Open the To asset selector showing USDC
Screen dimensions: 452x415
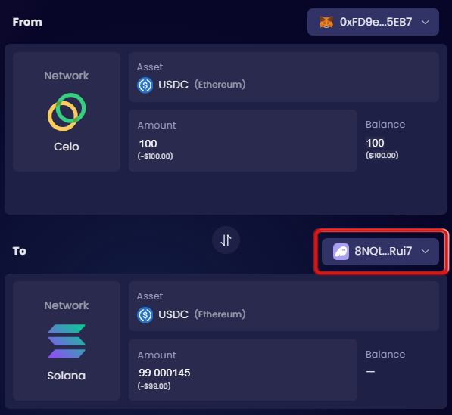284,306
